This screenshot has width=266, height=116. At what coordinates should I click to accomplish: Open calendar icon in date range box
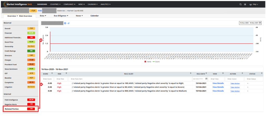(260, 23)
